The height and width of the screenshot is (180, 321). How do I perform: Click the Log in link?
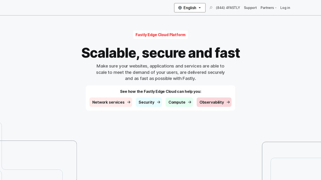click(285, 8)
